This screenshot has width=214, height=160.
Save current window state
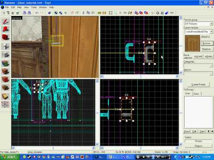[x=29, y=13]
